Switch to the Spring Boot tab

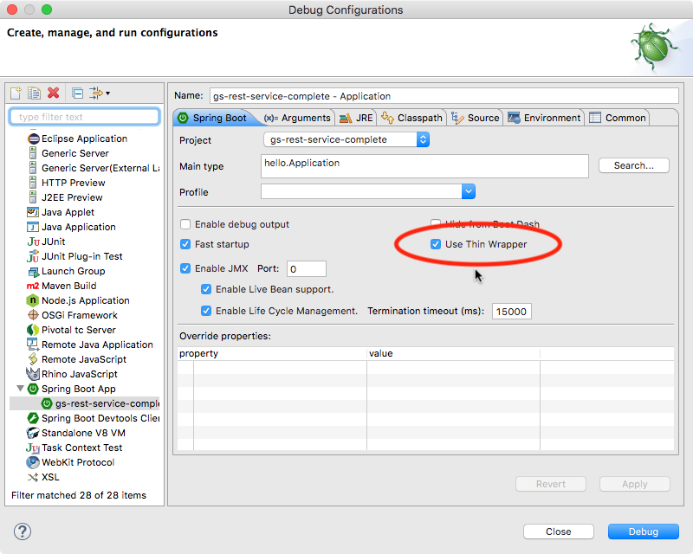pos(214,118)
